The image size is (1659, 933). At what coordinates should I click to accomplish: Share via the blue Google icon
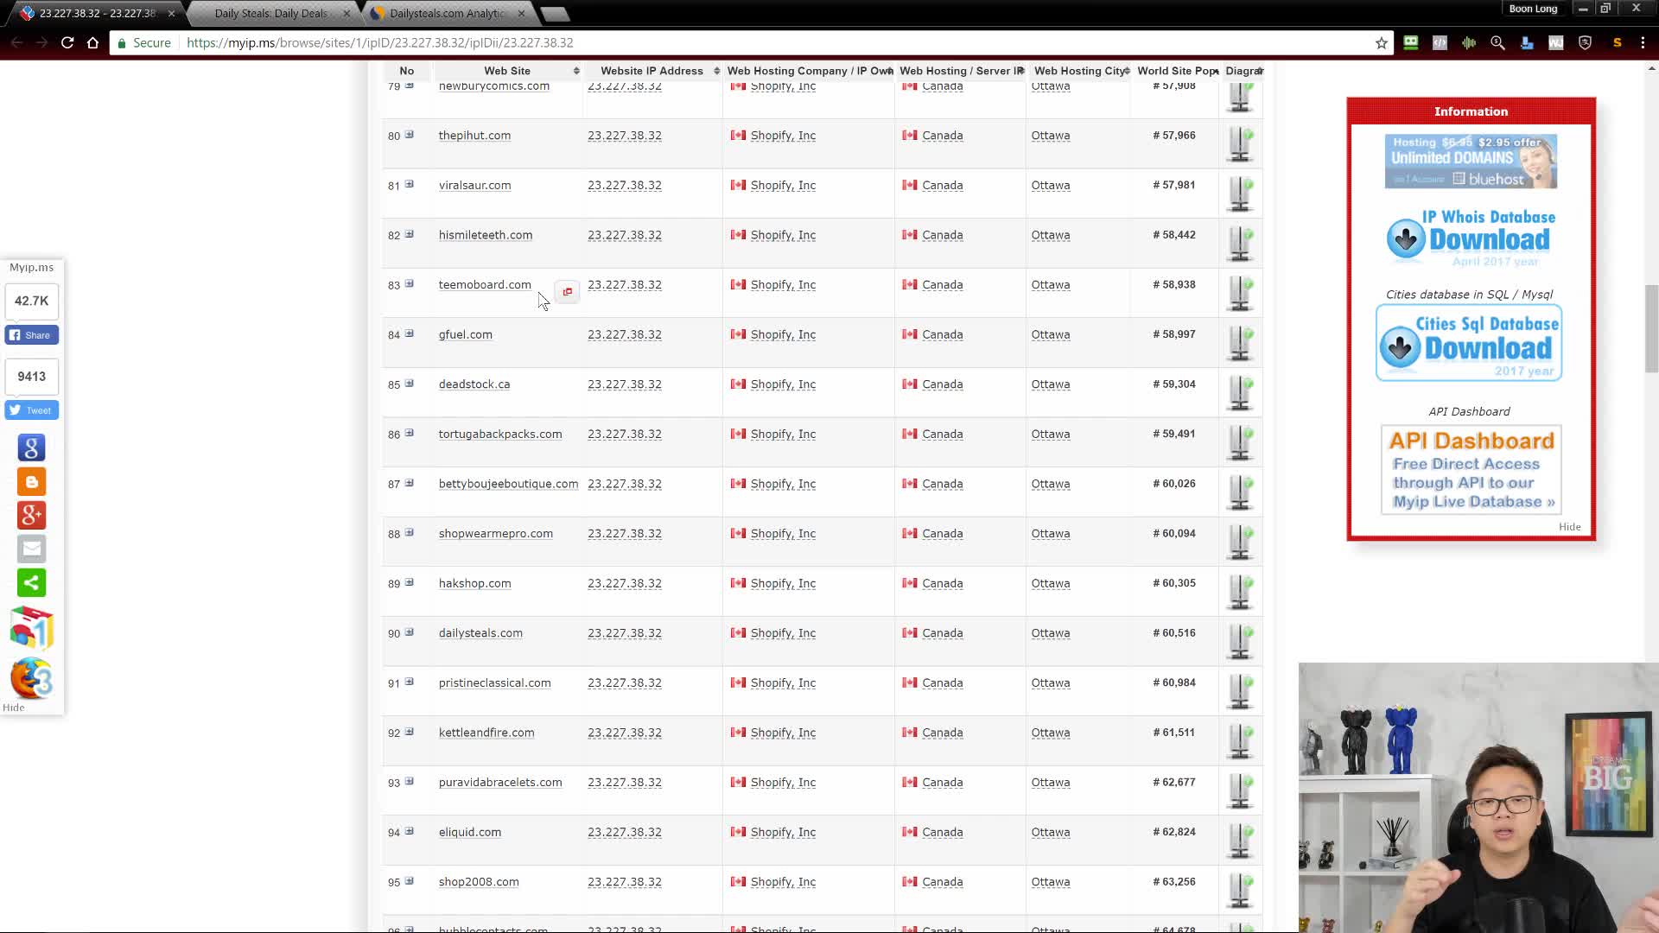32,447
